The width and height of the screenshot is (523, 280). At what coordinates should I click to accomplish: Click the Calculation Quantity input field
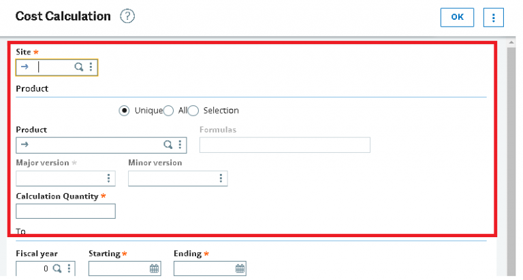click(x=65, y=211)
